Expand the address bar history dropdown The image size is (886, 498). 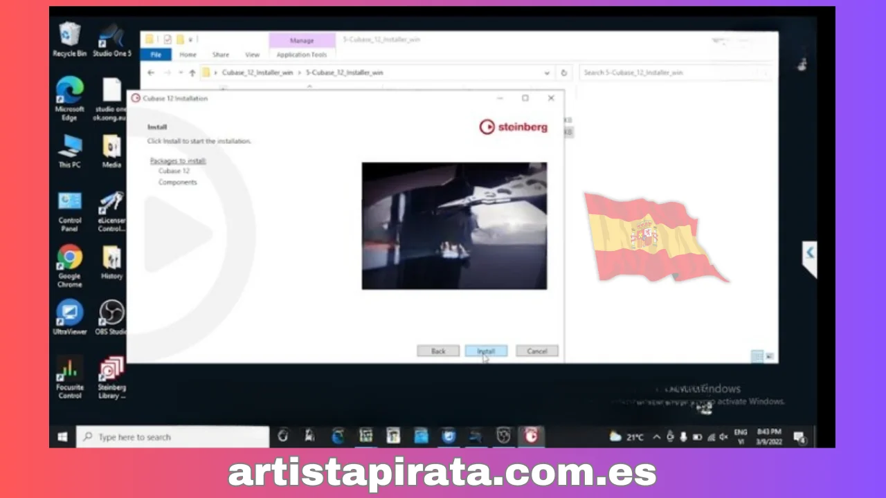tap(547, 73)
